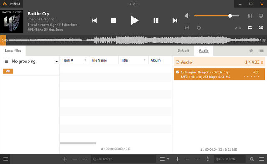
Task: Remove playlist tracks with minus icon
Action: (187, 159)
